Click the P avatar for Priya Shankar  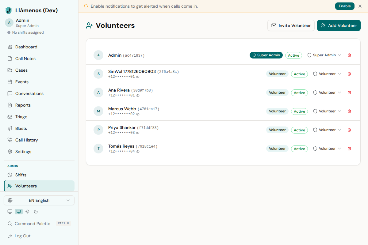[98, 130]
